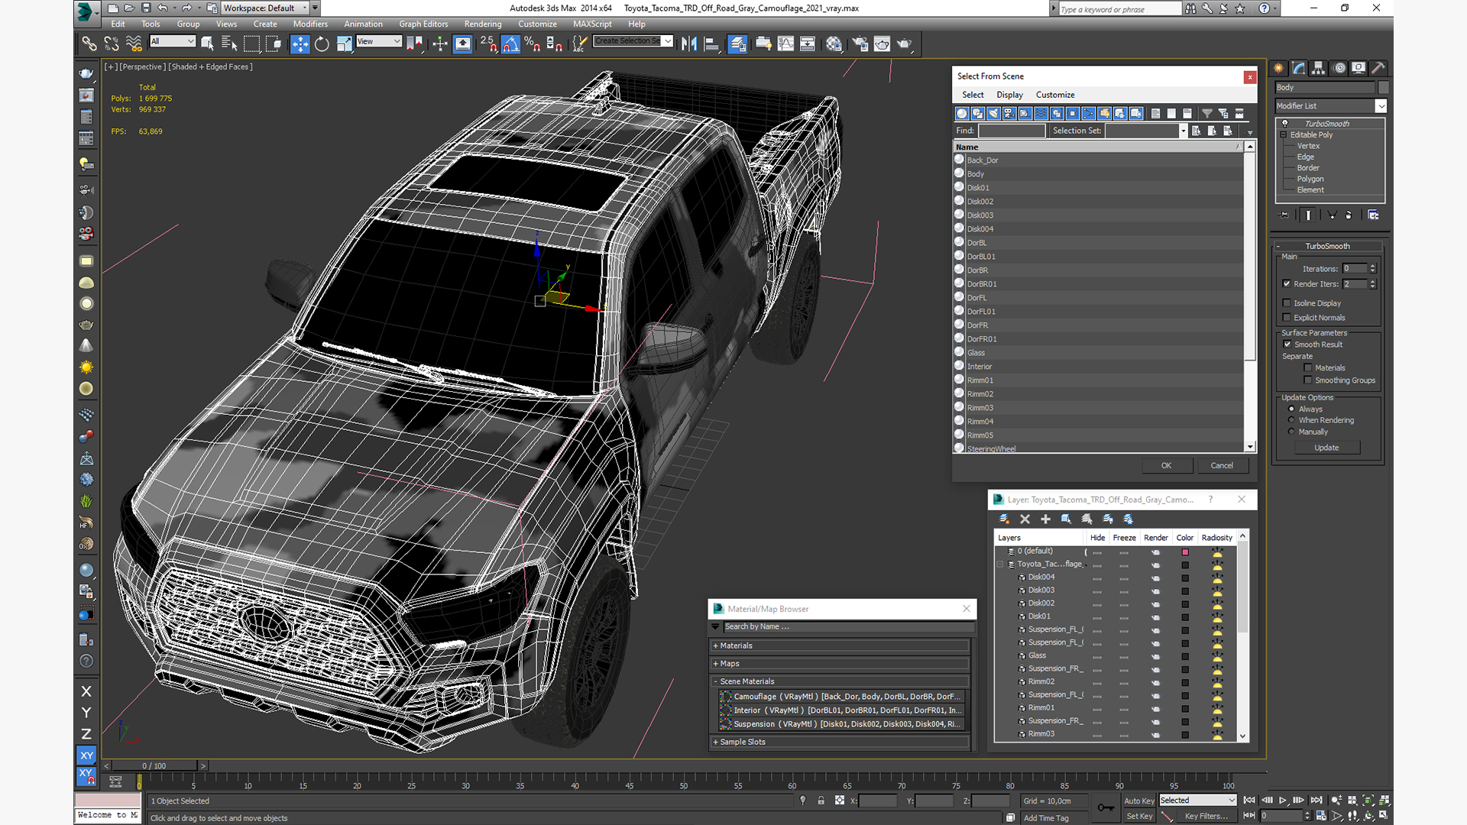Select the Rotate transform tool

(322, 44)
